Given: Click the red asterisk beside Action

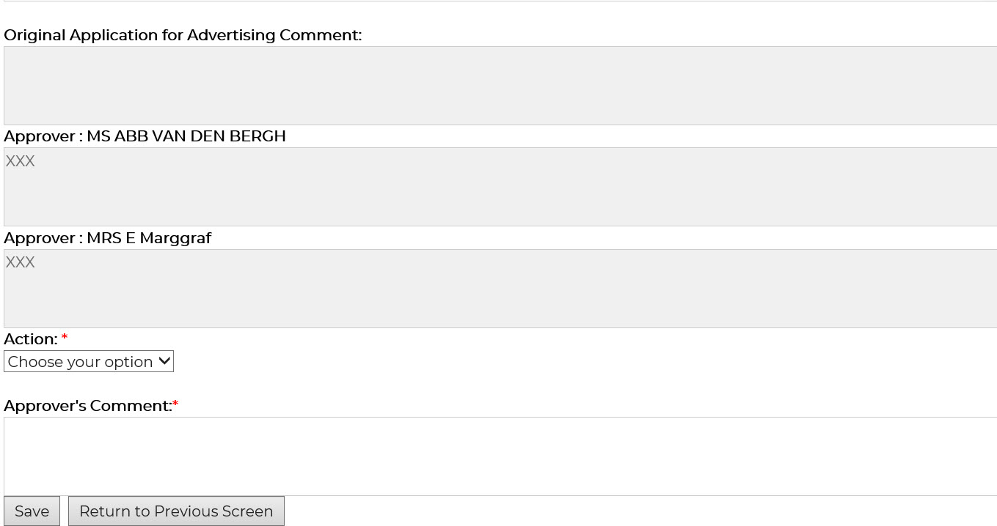Looking at the screenshot, I should [x=65, y=338].
